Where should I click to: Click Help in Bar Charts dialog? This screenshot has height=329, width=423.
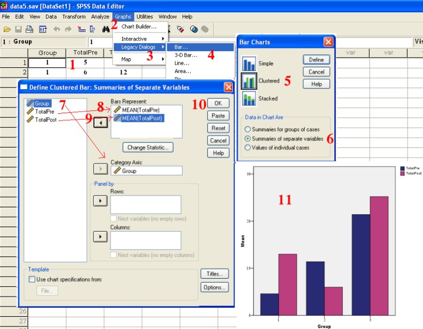[316, 84]
